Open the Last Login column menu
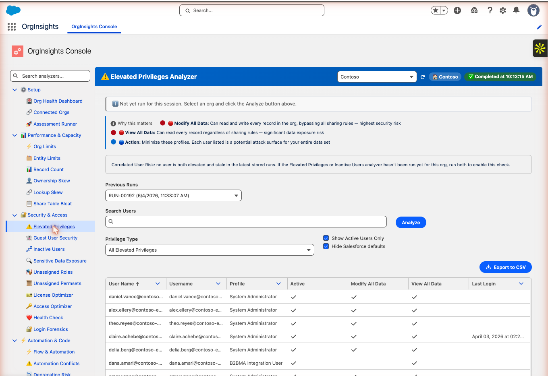Viewport: 548px width, 376px height. (521, 284)
